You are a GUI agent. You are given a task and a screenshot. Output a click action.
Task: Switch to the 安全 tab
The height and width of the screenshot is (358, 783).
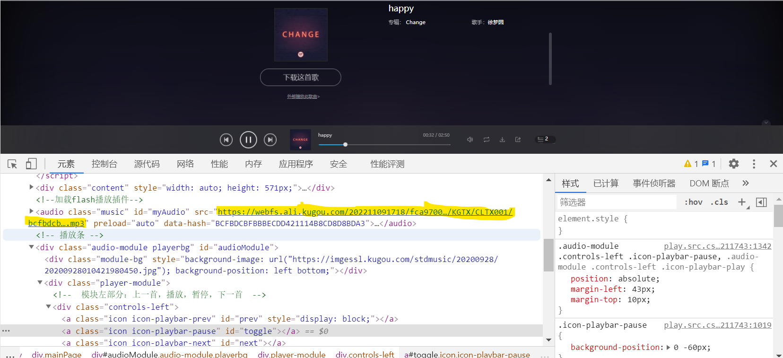coord(339,164)
